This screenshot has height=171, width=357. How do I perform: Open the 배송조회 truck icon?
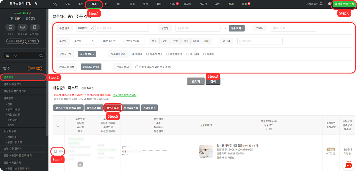coord(23,27)
